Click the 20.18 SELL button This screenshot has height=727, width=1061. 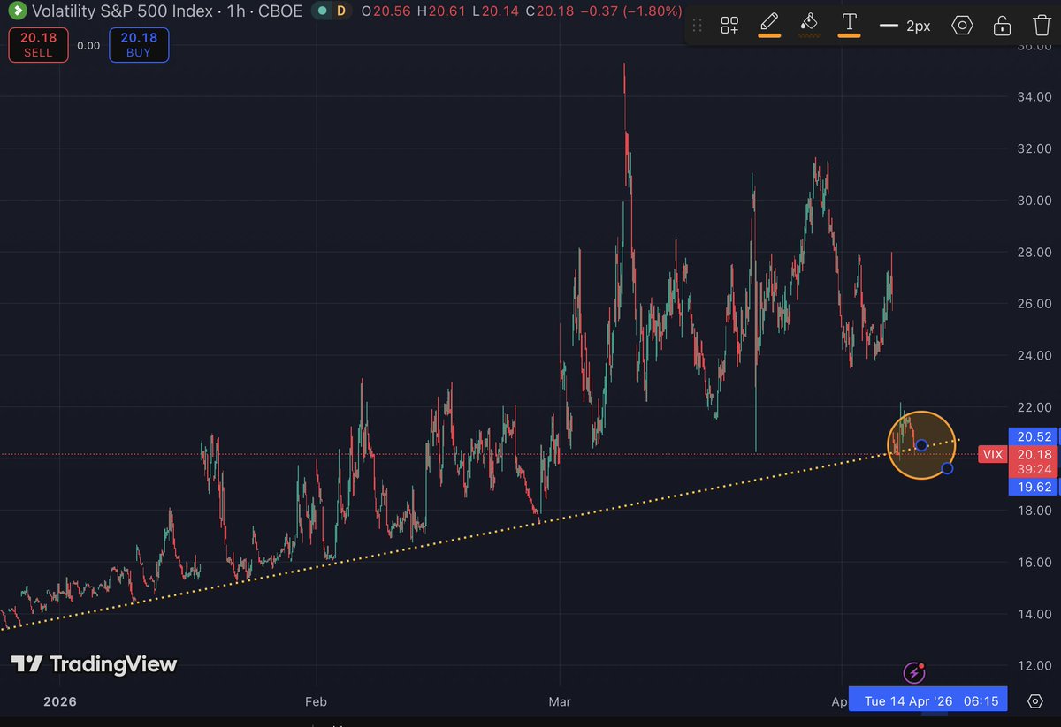(x=38, y=46)
